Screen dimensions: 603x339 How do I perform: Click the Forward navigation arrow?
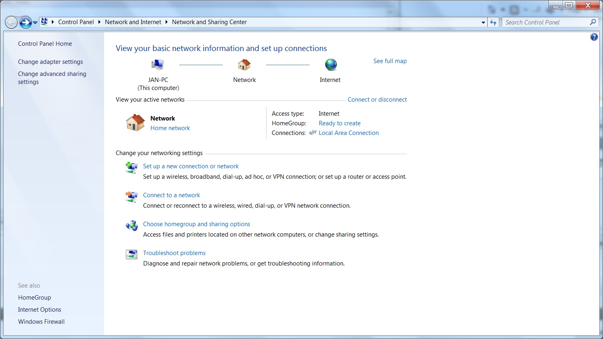tap(25, 22)
